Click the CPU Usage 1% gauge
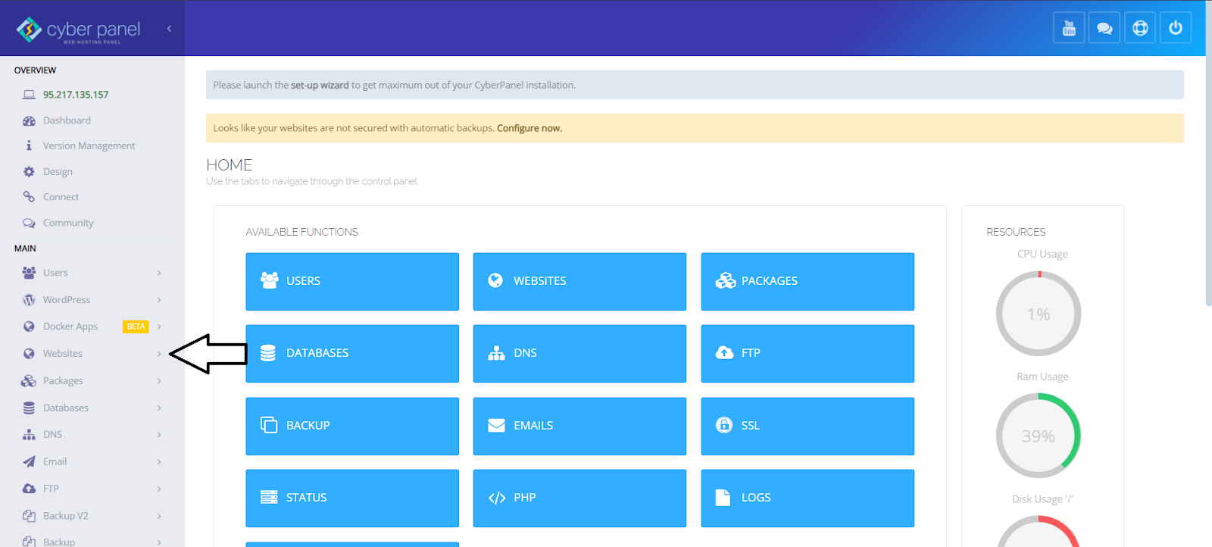1212x547 pixels. [x=1039, y=314]
